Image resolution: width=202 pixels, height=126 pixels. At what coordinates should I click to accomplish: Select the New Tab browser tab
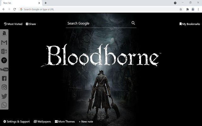coord(21,3)
